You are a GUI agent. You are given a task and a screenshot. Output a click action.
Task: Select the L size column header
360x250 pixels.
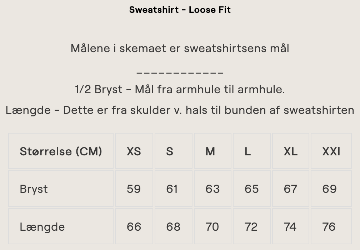[x=247, y=151]
